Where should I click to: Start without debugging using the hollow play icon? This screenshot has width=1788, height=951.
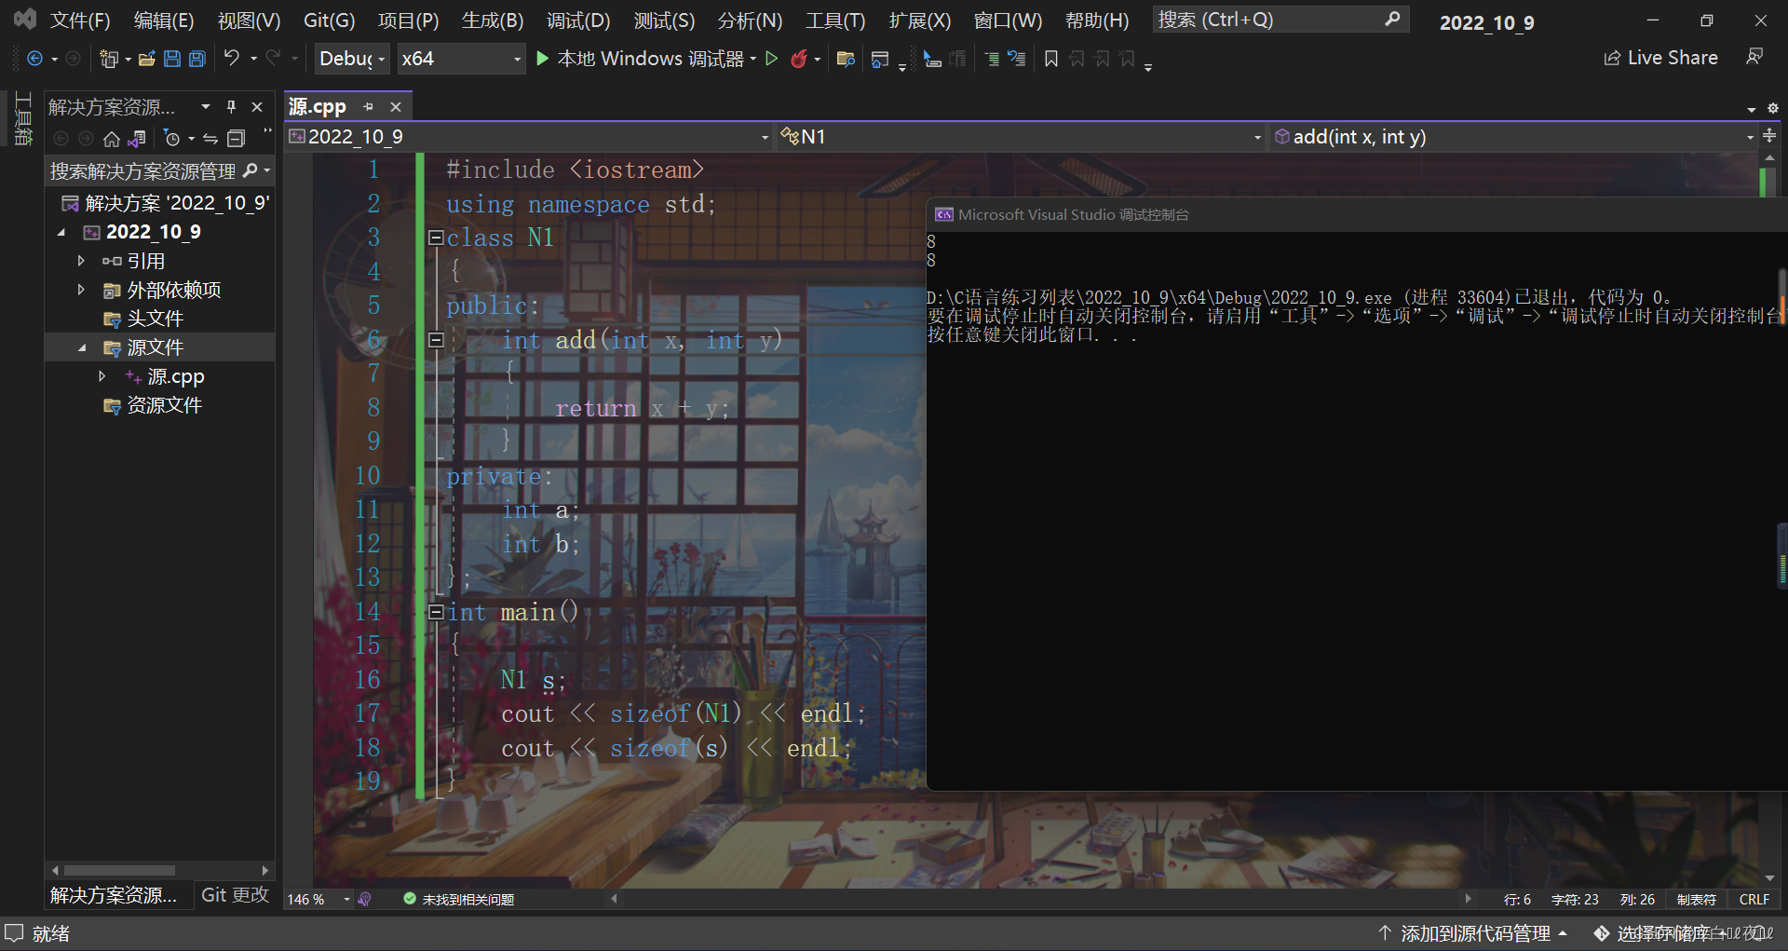point(771,59)
